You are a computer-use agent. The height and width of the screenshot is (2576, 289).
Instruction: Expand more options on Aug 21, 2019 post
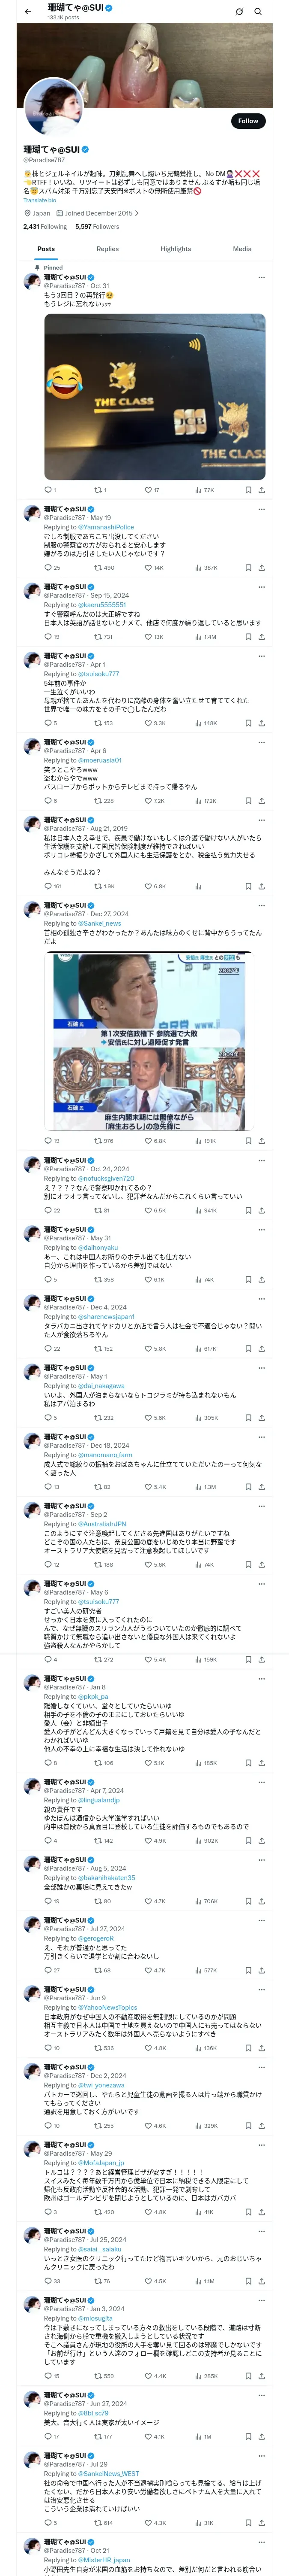pyautogui.click(x=261, y=820)
